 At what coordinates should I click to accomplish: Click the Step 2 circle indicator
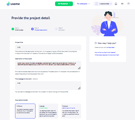tap(32, 29)
